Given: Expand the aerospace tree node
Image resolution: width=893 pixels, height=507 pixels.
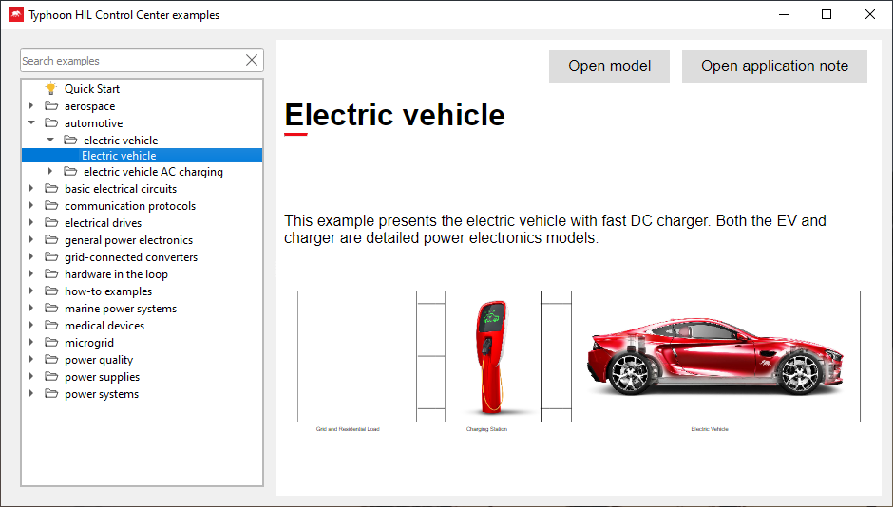Looking at the screenshot, I should (x=31, y=105).
